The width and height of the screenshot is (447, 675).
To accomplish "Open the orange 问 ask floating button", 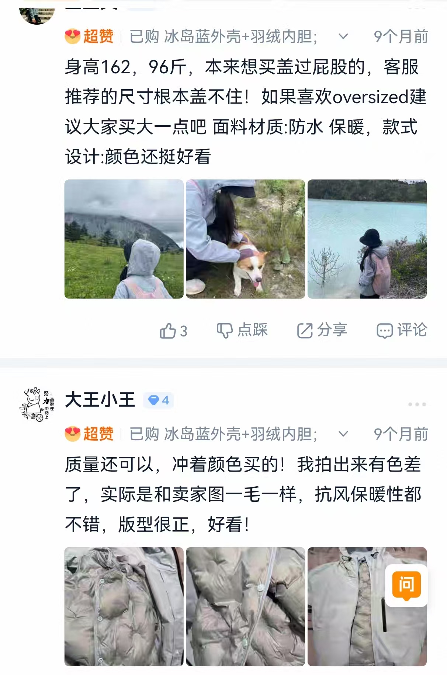I will click(406, 585).
